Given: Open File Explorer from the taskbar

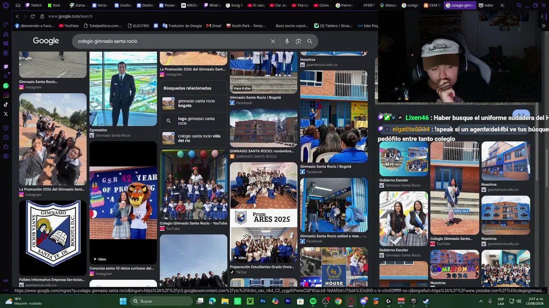Looking at the screenshot, I should click(225, 301).
